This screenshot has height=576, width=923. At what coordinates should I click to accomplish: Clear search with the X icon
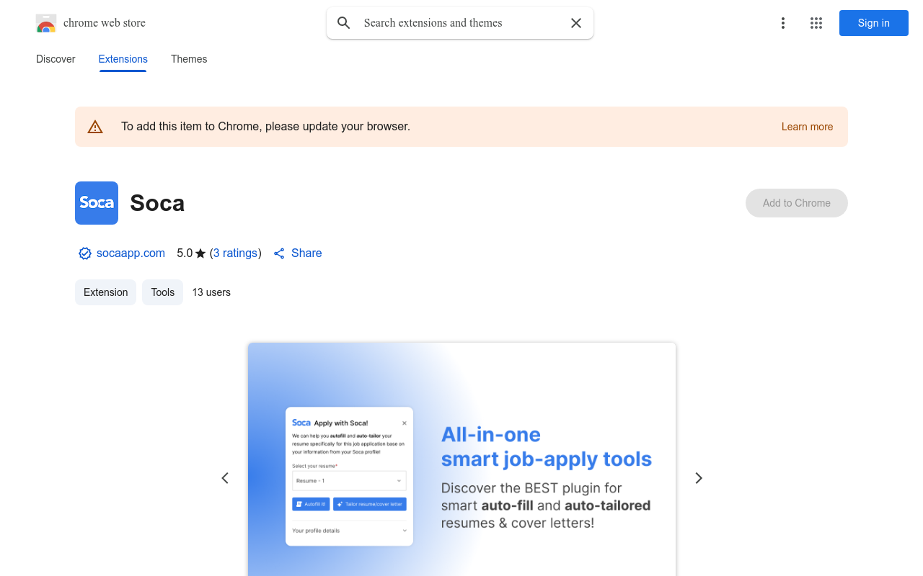tap(576, 23)
